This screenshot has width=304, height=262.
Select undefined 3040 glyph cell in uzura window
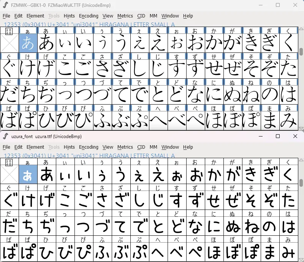click(9, 174)
